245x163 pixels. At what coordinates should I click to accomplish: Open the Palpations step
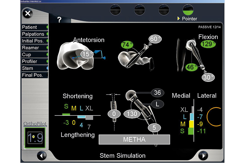(x=35, y=34)
